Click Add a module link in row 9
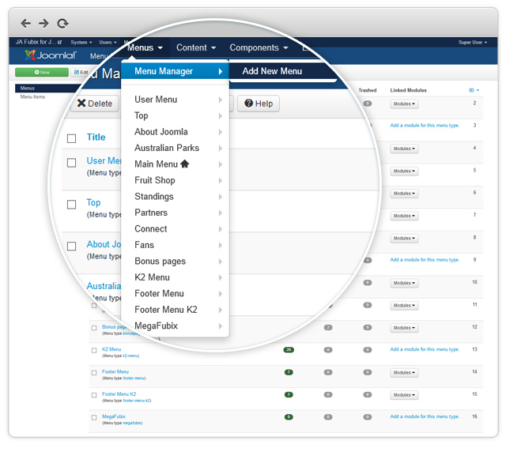Image resolution: width=506 pixels, height=463 pixels. [x=425, y=260]
